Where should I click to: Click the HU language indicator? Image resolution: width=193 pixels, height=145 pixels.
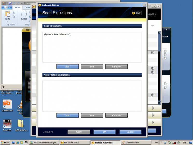click(x=156, y=143)
